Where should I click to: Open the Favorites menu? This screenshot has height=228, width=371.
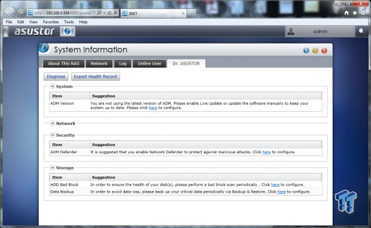click(x=51, y=22)
